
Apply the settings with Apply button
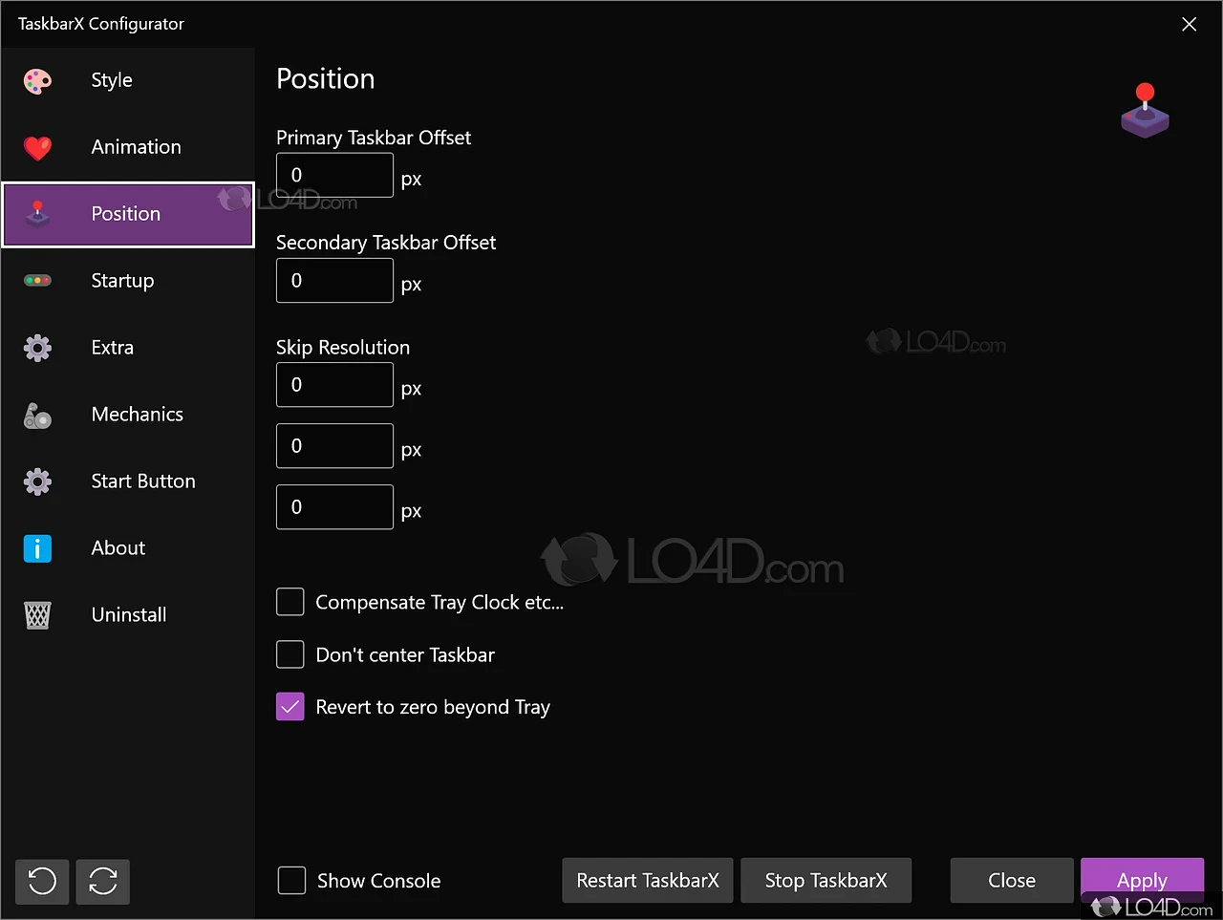[1143, 880]
